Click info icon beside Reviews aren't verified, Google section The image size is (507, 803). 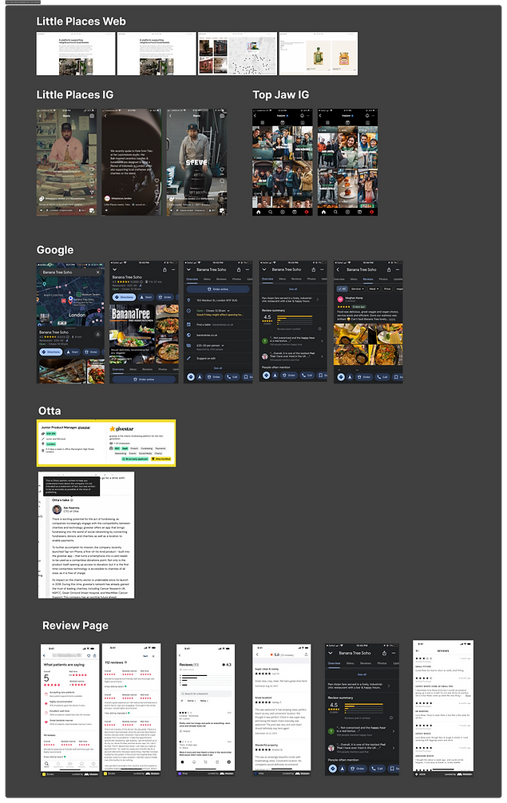click(319, 328)
